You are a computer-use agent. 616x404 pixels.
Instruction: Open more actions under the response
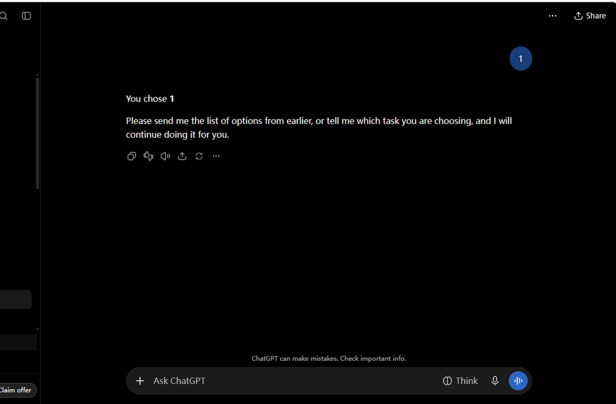216,156
